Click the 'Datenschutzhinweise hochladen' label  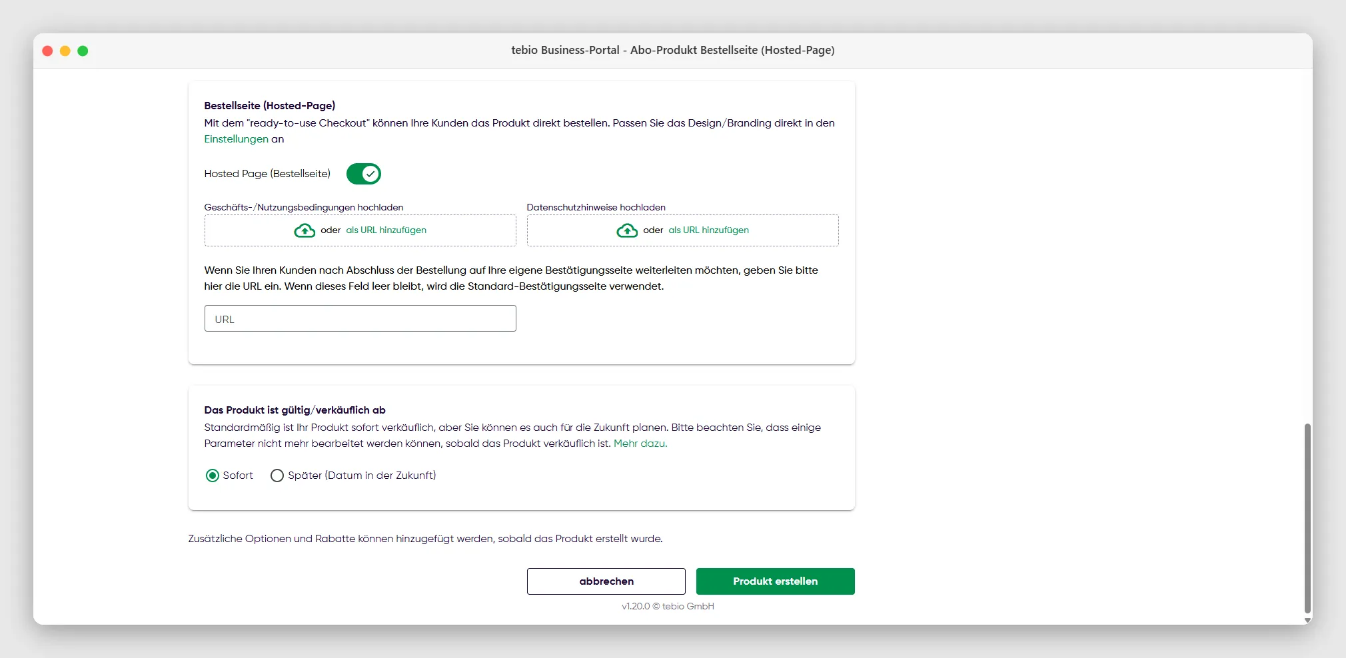point(596,207)
